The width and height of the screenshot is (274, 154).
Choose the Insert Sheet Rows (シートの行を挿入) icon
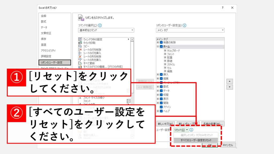80,53
